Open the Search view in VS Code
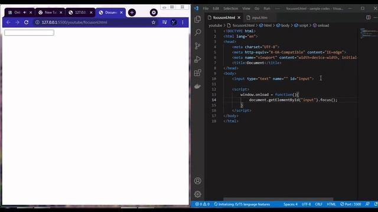 [198, 32]
